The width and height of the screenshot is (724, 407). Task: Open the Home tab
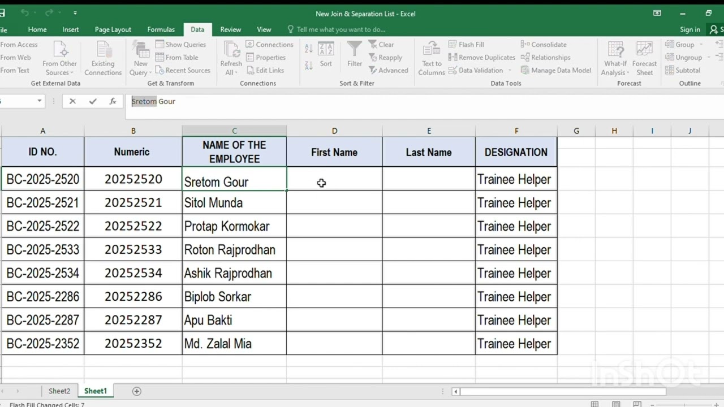37,29
